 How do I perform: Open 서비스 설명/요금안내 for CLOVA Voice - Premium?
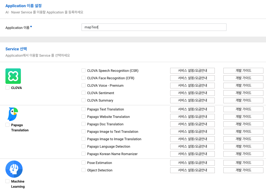click(192, 86)
